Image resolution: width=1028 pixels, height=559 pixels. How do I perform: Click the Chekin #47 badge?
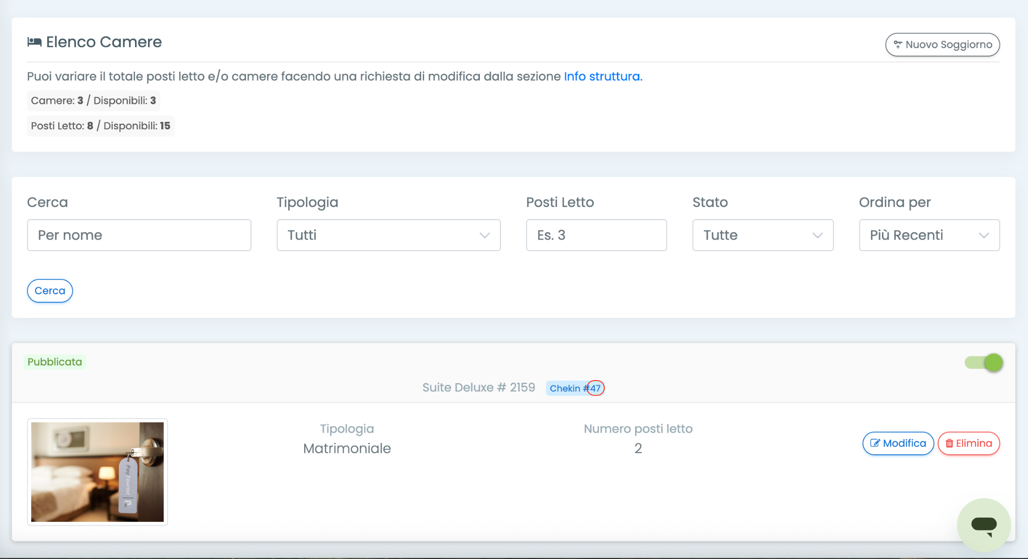point(575,388)
